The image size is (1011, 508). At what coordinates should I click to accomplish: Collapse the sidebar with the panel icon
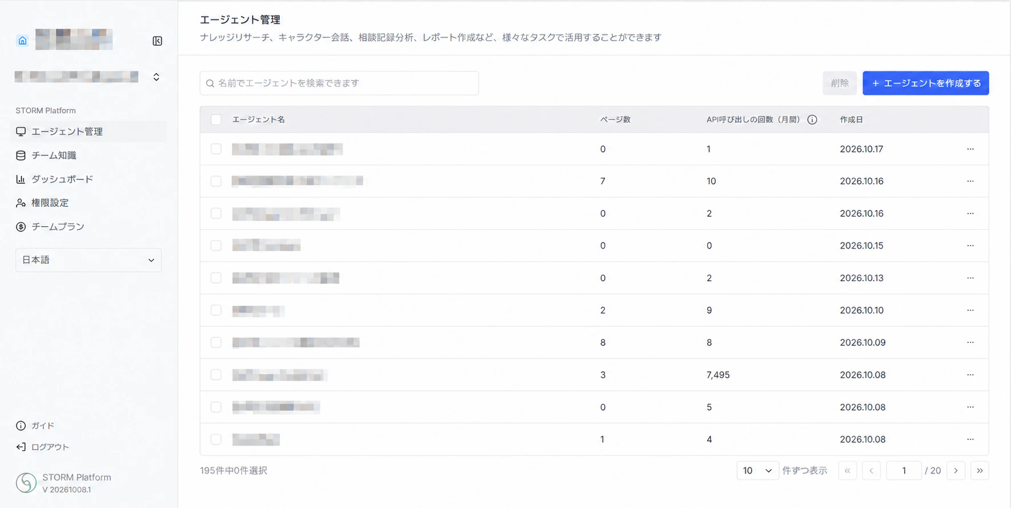158,41
